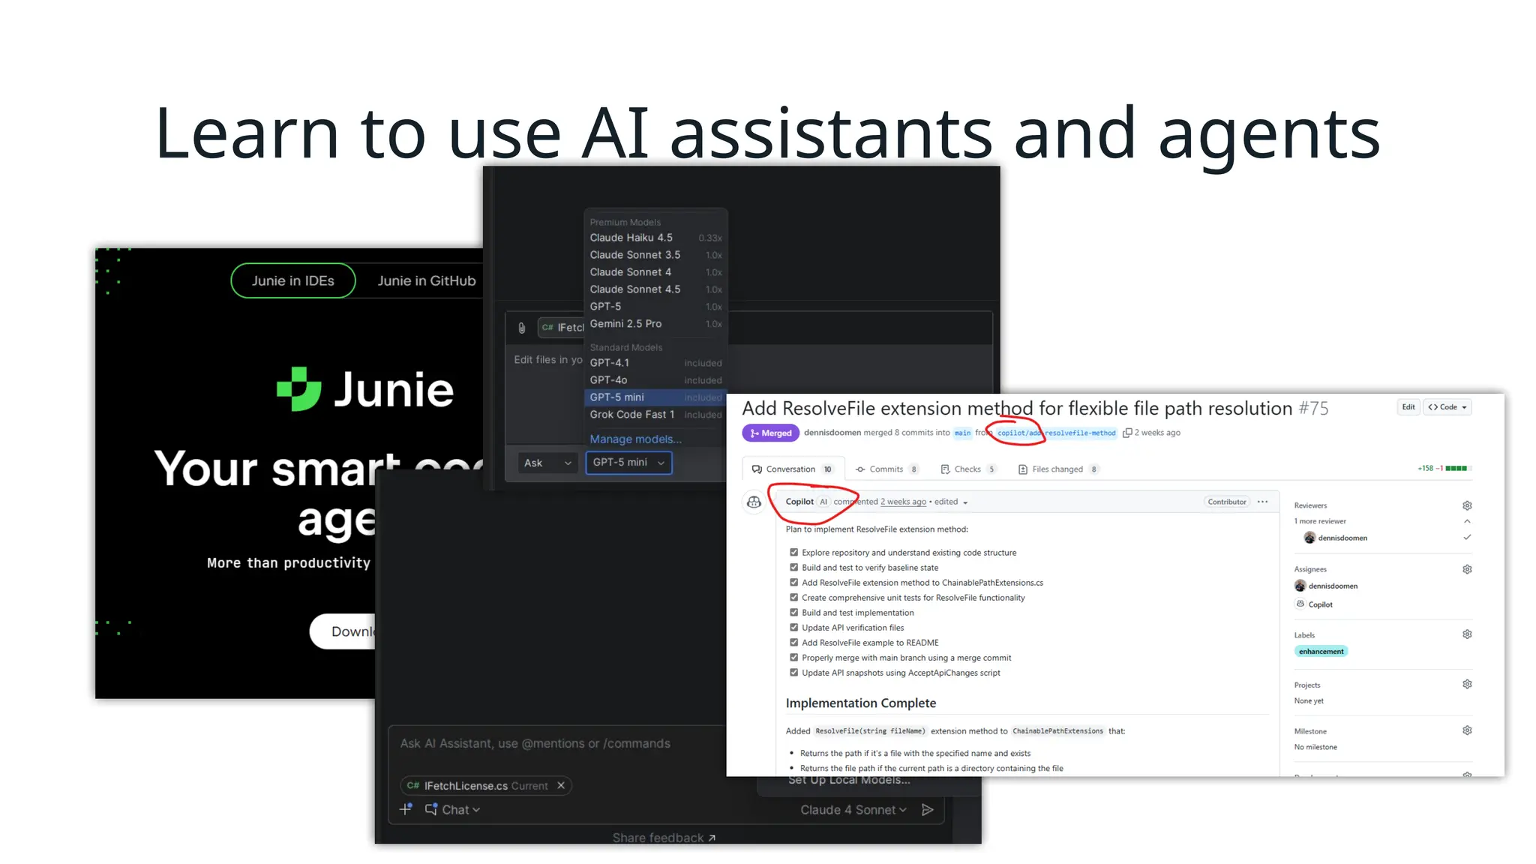Open the Ask mode dropdown
The height and width of the screenshot is (864, 1536).
coord(547,463)
